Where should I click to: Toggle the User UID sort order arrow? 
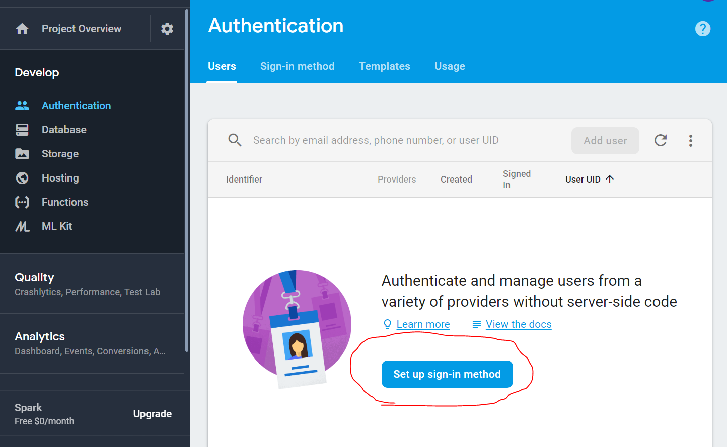point(609,178)
